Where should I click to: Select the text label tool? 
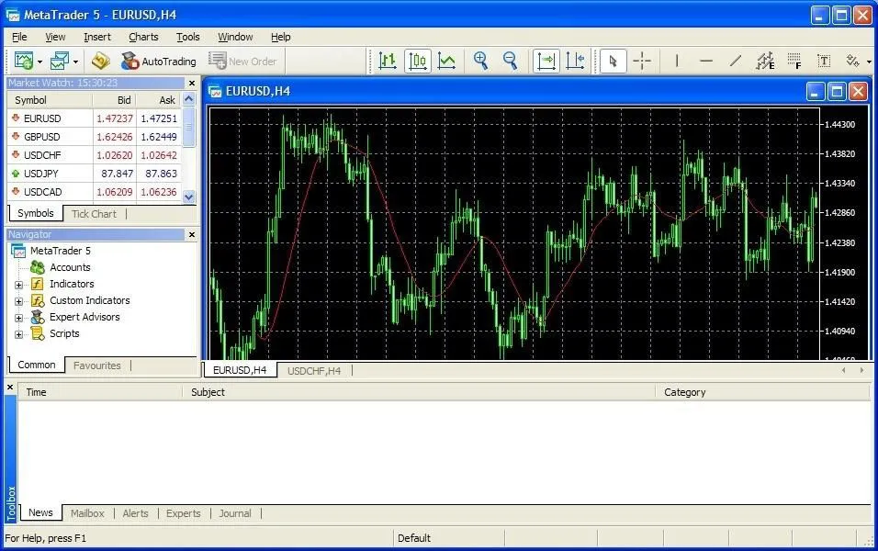824,61
